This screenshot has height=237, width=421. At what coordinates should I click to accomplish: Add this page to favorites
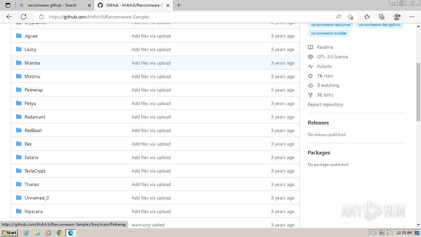click(350, 17)
